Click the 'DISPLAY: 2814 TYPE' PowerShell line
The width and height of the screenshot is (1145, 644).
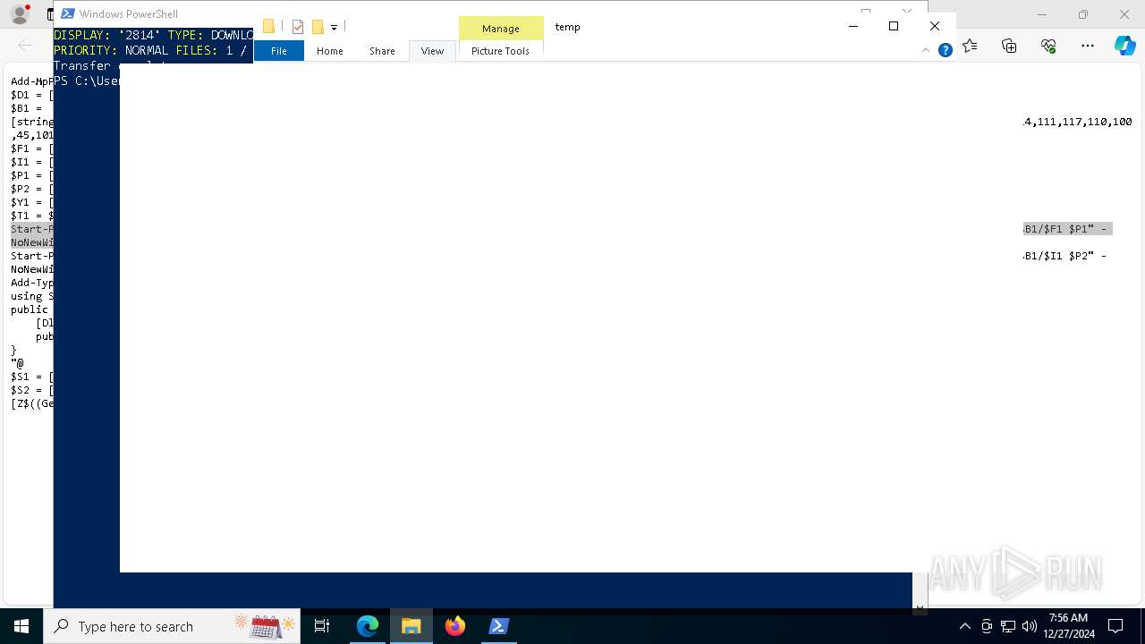click(x=154, y=35)
